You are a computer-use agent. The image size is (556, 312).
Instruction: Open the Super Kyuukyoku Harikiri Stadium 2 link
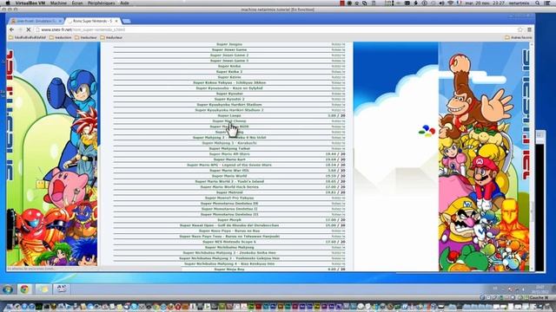pos(229,110)
